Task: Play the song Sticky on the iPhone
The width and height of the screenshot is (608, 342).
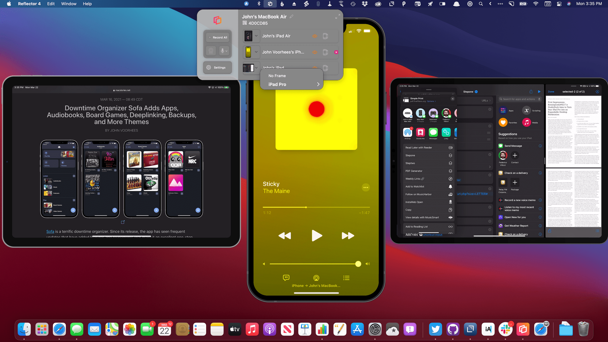Action: pos(316,236)
